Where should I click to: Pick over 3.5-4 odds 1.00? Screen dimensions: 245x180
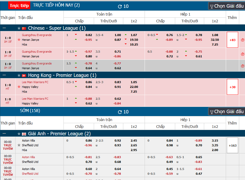(x=118, y=35)
